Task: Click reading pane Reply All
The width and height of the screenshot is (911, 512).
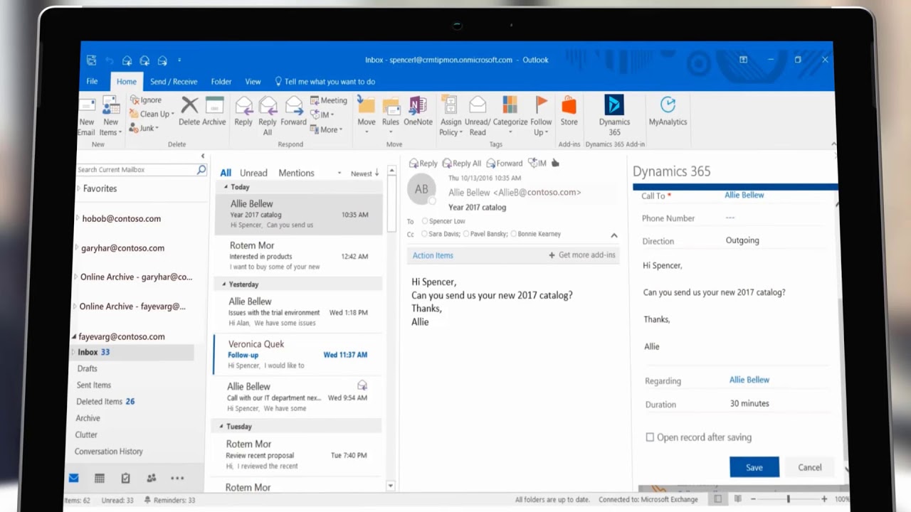Action: 462,164
